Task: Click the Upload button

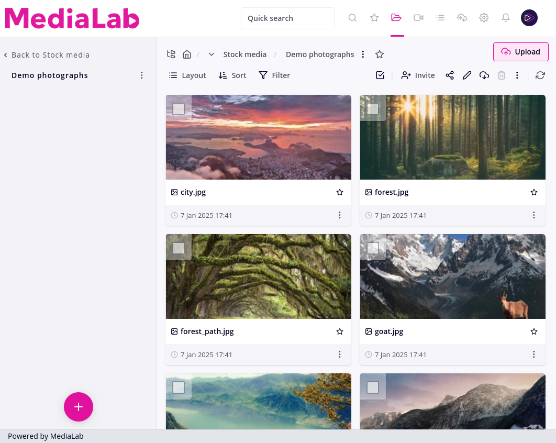Action: [x=520, y=52]
